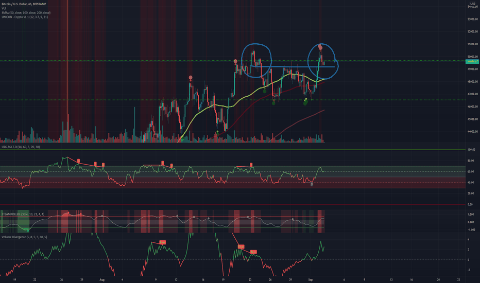
Task: Click the 47000.00 price axis label
Action: click(472, 94)
